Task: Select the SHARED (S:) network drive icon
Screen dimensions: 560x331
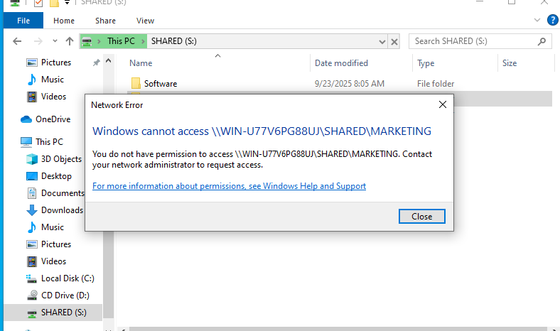Action: [x=32, y=313]
